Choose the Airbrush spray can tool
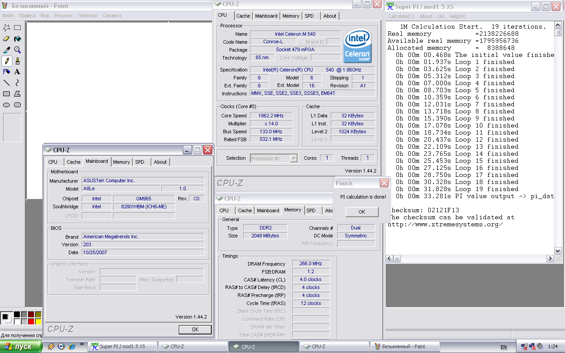Viewport: 565px width, 353px height. point(7,71)
